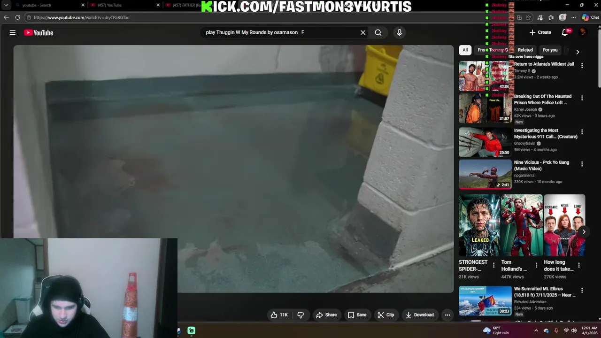Select the 'For you' filter chip

tap(550, 50)
